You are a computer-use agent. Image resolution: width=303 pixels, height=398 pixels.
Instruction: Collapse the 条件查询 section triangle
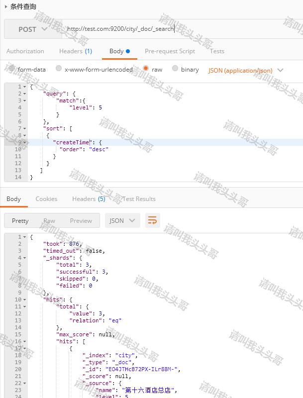point(6,6)
